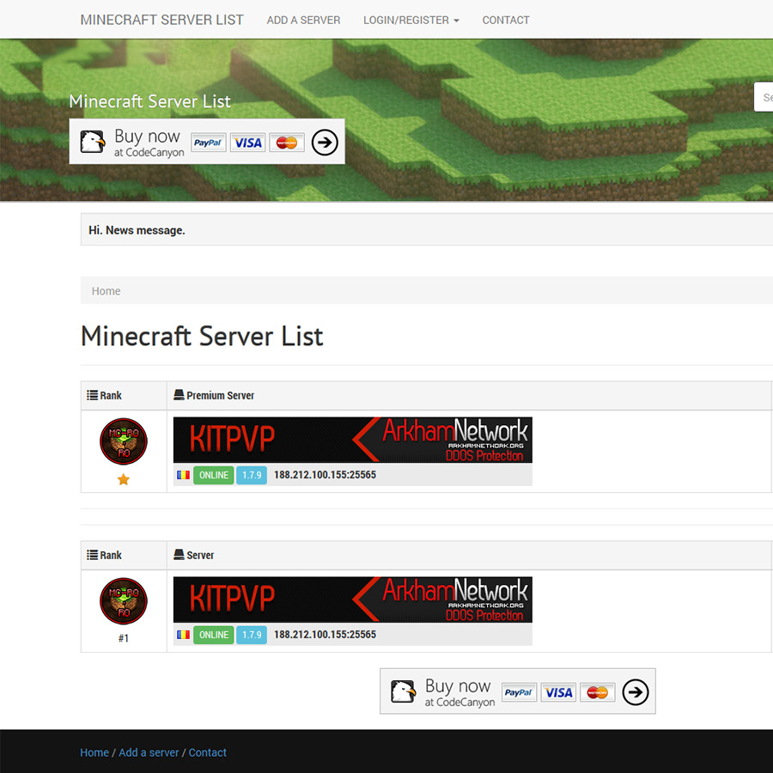Select the premium server IP address text
Image resolution: width=773 pixels, height=773 pixels.
coord(325,475)
